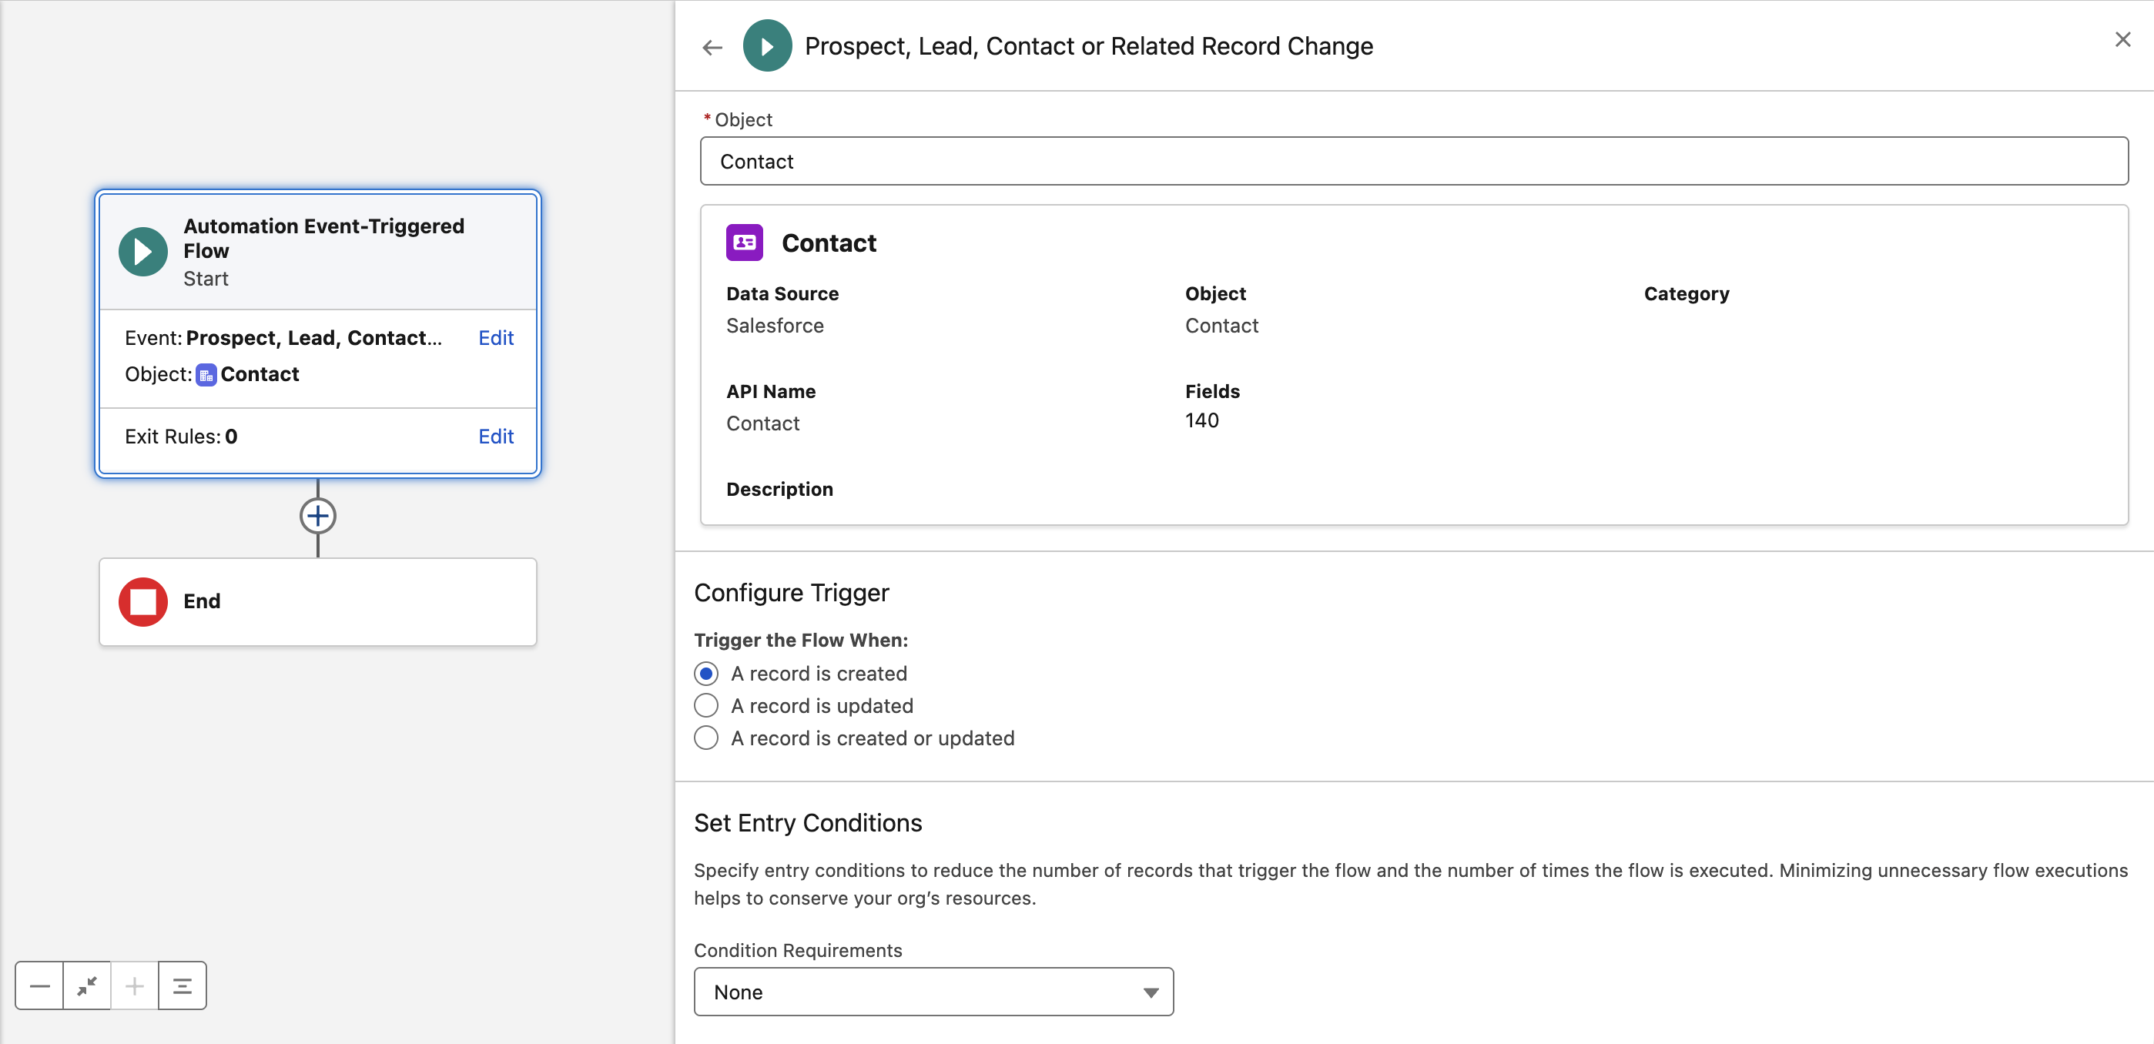Click Edit next to the Event row
Image resolution: width=2154 pixels, height=1044 pixels.
coord(495,338)
